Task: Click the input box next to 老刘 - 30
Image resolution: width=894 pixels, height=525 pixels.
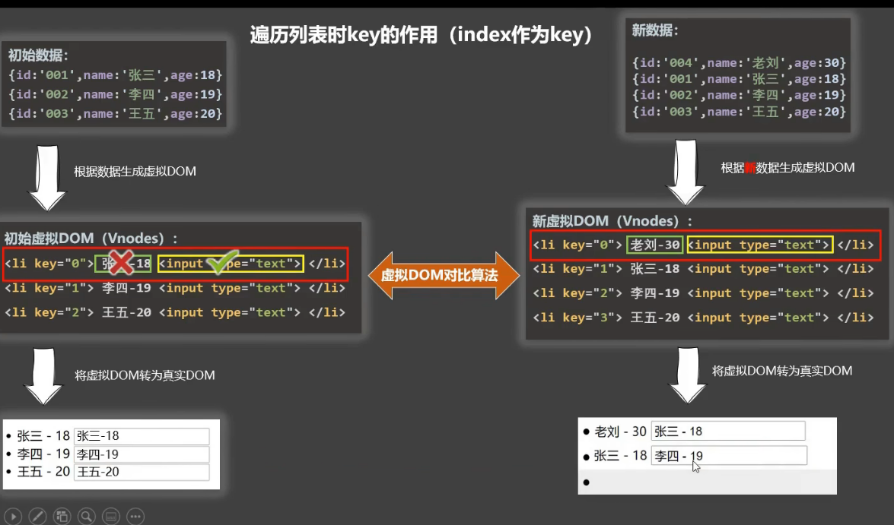Action: 728,431
